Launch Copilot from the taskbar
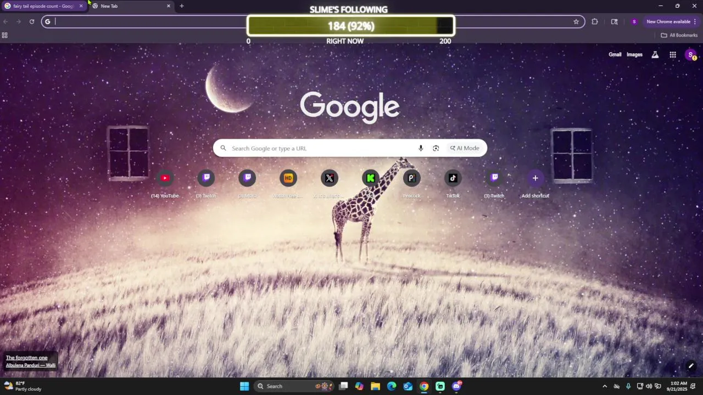 359,386
